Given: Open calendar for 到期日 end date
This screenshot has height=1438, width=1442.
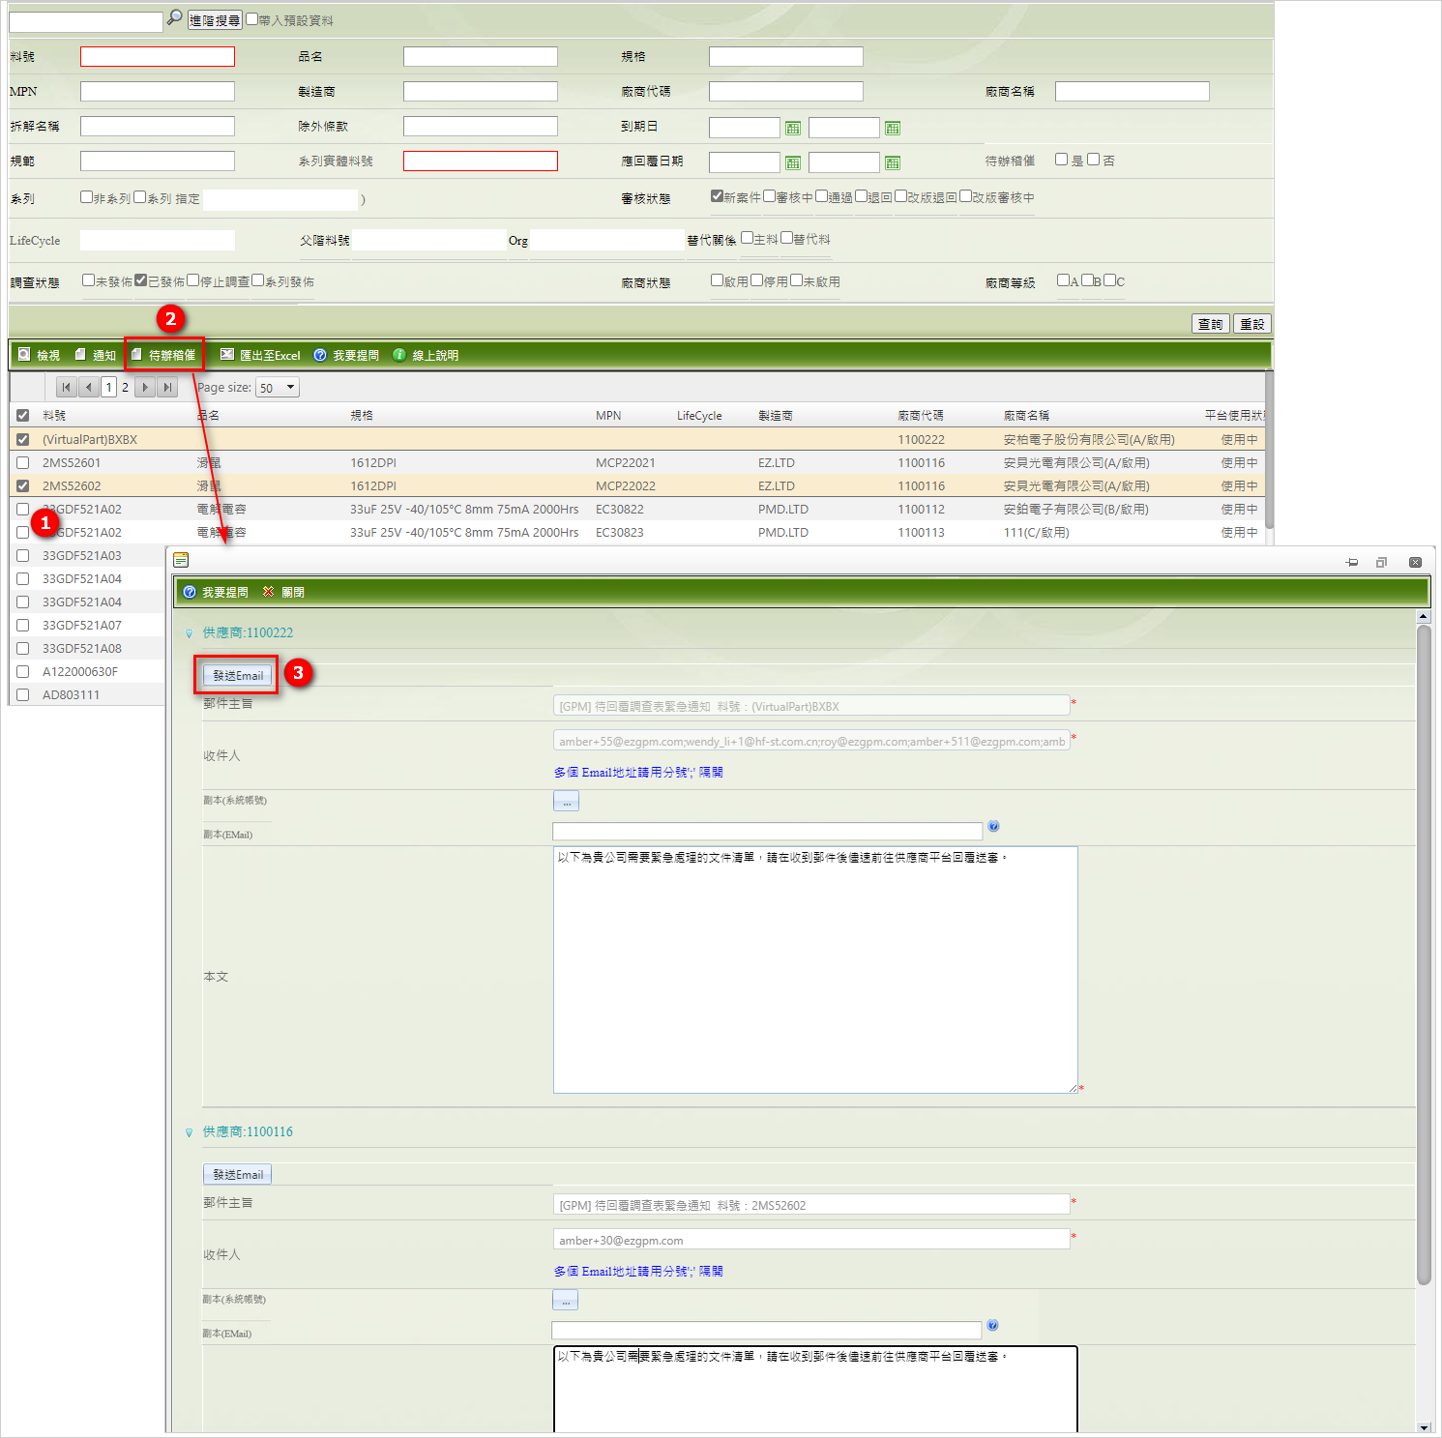Looking at the screenshot, I should (893, 128).
